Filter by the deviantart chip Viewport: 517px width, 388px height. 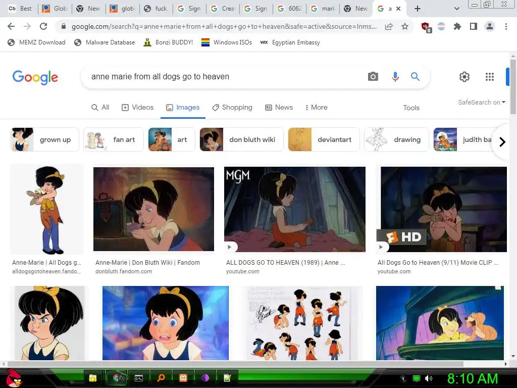[324, 139]
